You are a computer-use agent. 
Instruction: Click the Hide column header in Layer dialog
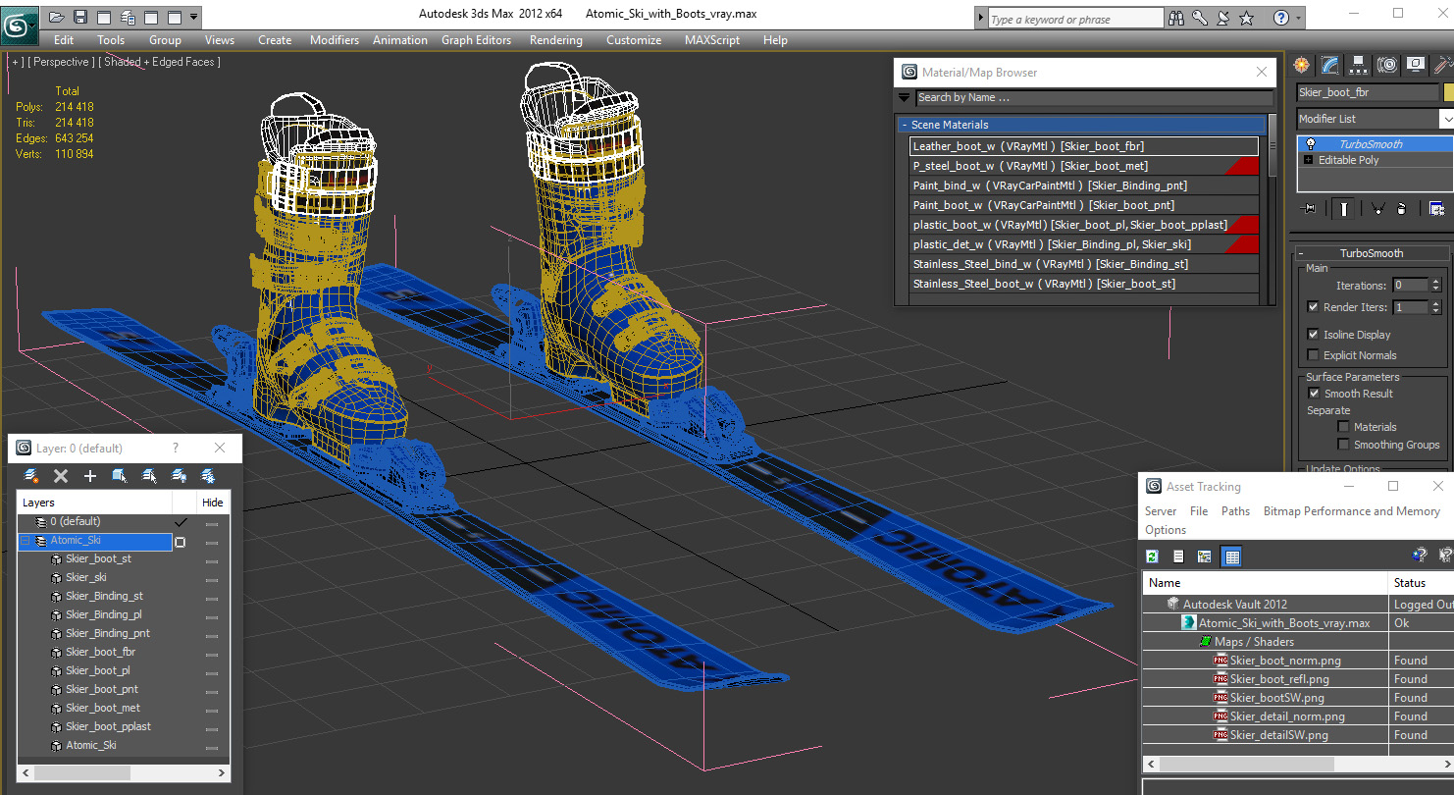tap(213, 503)
